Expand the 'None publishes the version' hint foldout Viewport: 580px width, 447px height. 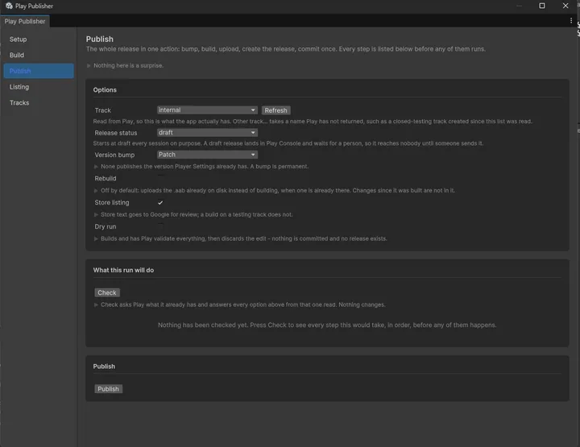pos(96,167)
